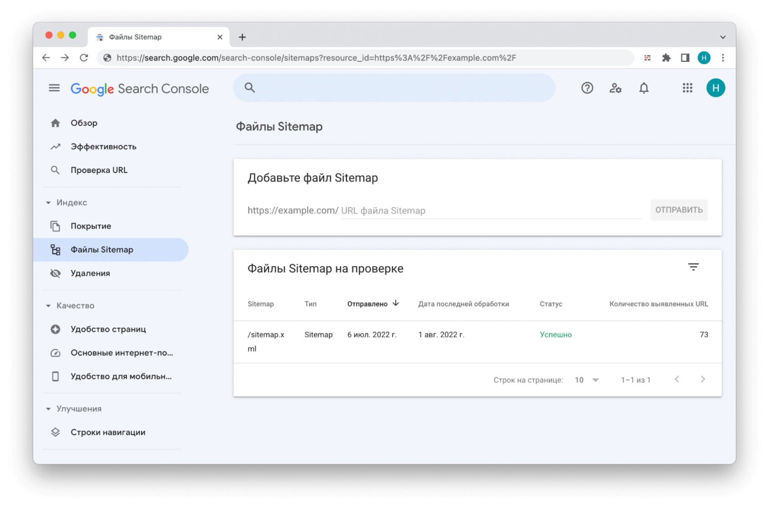Click the browser profile avatar in toolbar
The width and height of the screenshot is (769, 508).
coord(704,58)
